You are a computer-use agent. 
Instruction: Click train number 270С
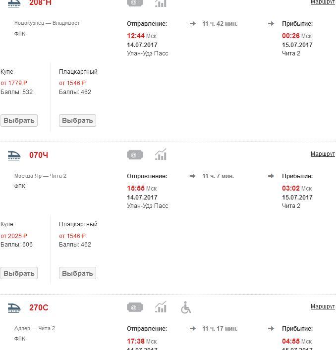39,307
